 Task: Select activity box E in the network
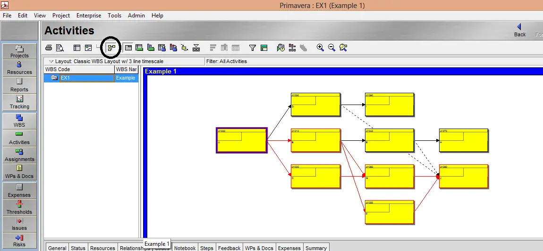pyautogui.click(x=390, y=140)
